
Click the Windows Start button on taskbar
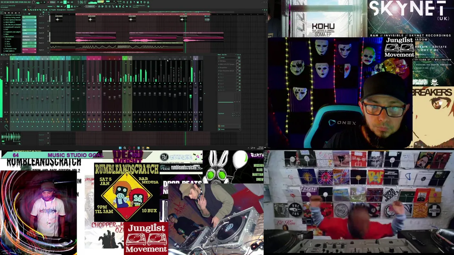(120, 148)
